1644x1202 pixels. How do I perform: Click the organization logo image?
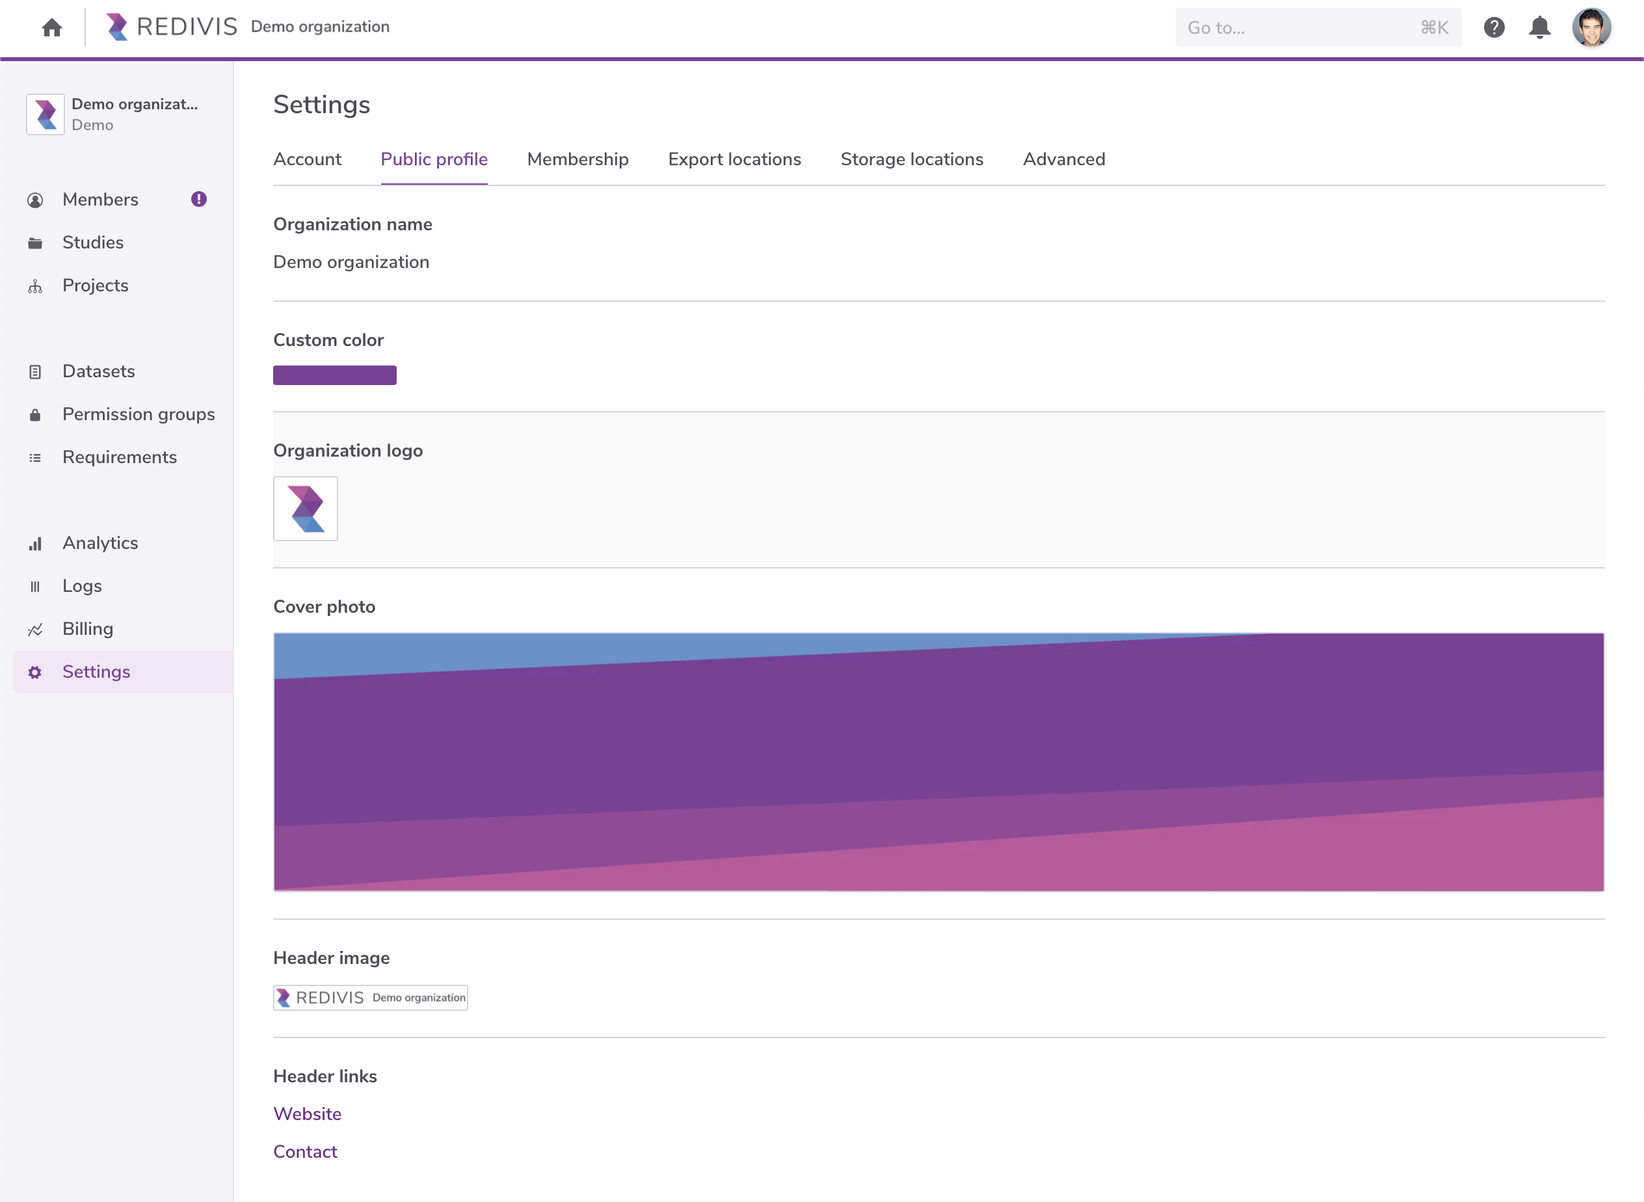click(x=306, y=509)
